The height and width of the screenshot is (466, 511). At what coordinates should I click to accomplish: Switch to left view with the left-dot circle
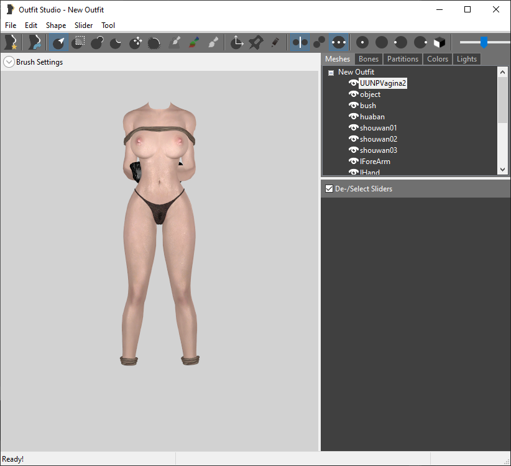tap(401, 42)
